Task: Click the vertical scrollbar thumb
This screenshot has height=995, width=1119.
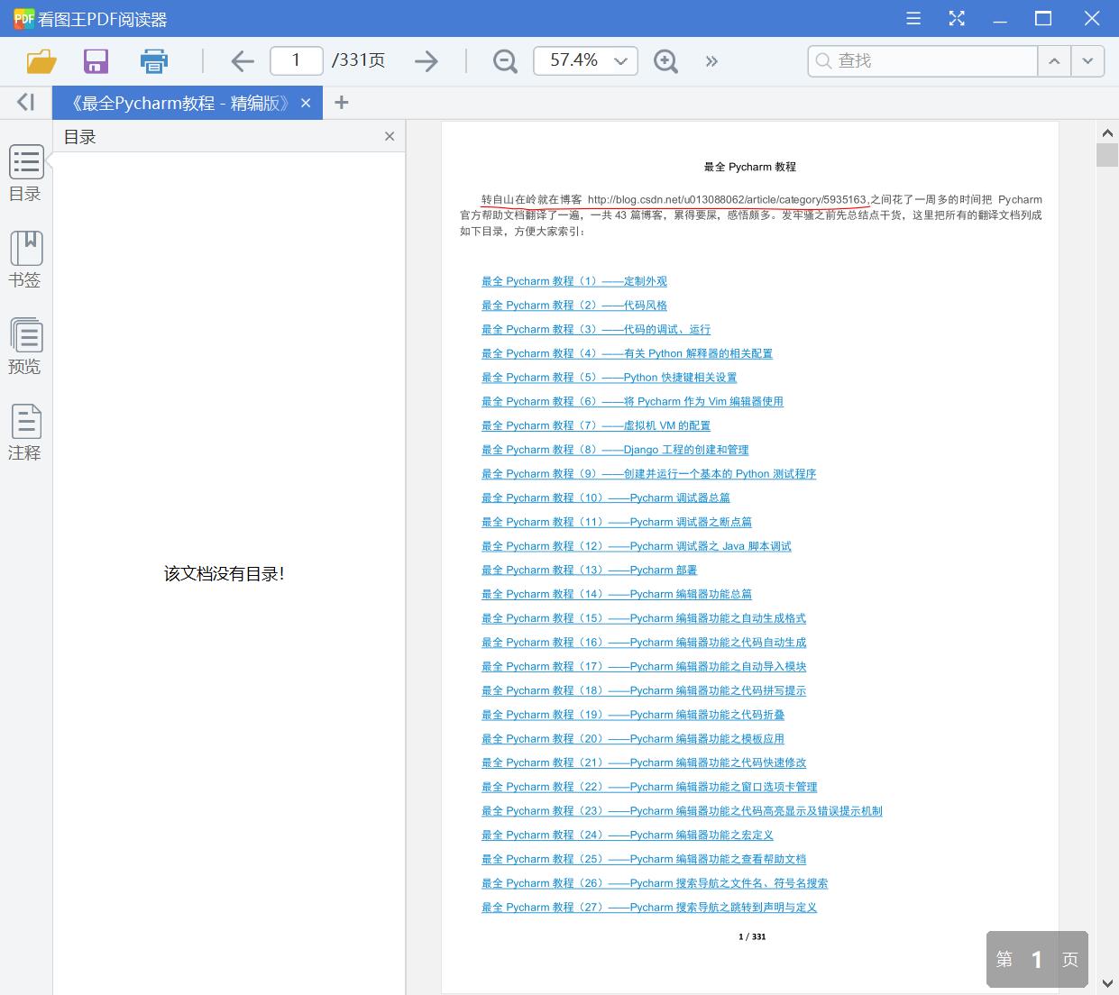Action: [x=1106, y=155]
